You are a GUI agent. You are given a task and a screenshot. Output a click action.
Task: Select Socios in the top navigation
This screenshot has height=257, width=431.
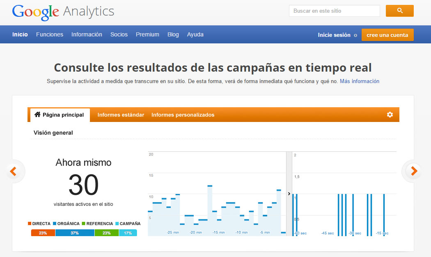tap(119, 34)
